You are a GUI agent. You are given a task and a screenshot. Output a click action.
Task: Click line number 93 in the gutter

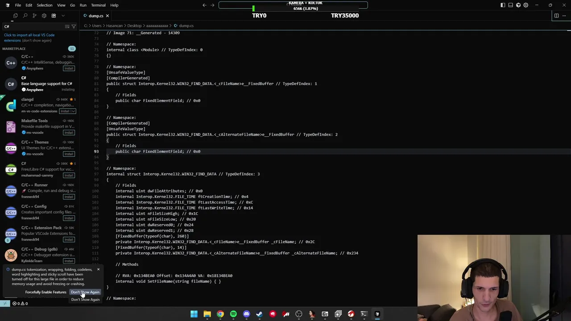tap(96, 152)
